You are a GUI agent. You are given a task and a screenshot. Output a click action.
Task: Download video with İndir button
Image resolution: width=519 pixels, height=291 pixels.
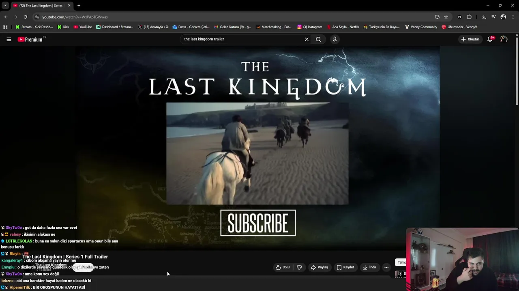[369, 267]
